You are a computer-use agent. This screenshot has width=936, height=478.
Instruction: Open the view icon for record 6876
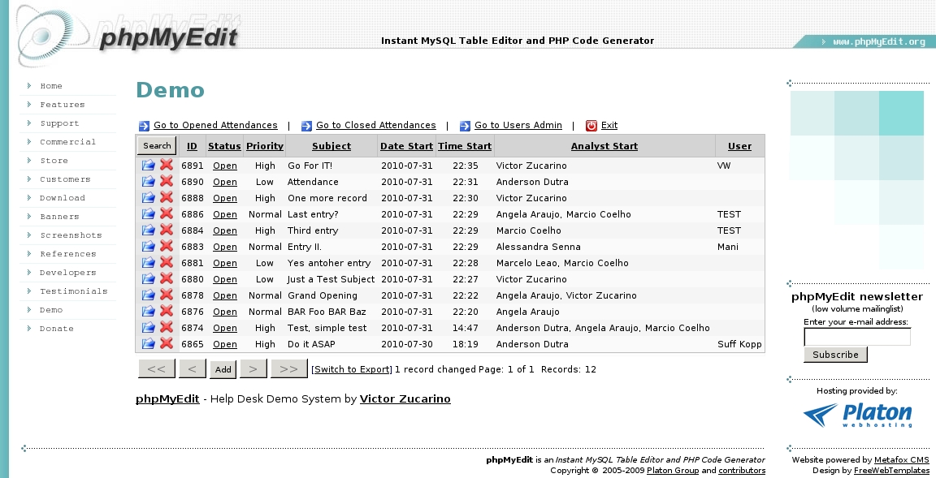pyautogui.click(x=149, y=311)
